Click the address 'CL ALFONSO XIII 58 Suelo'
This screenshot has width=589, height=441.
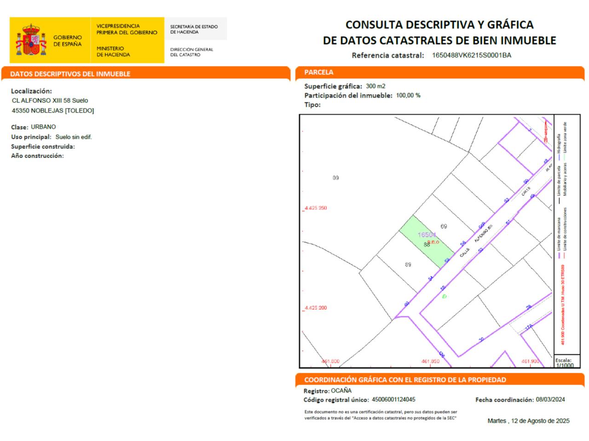tap(50, 101)
